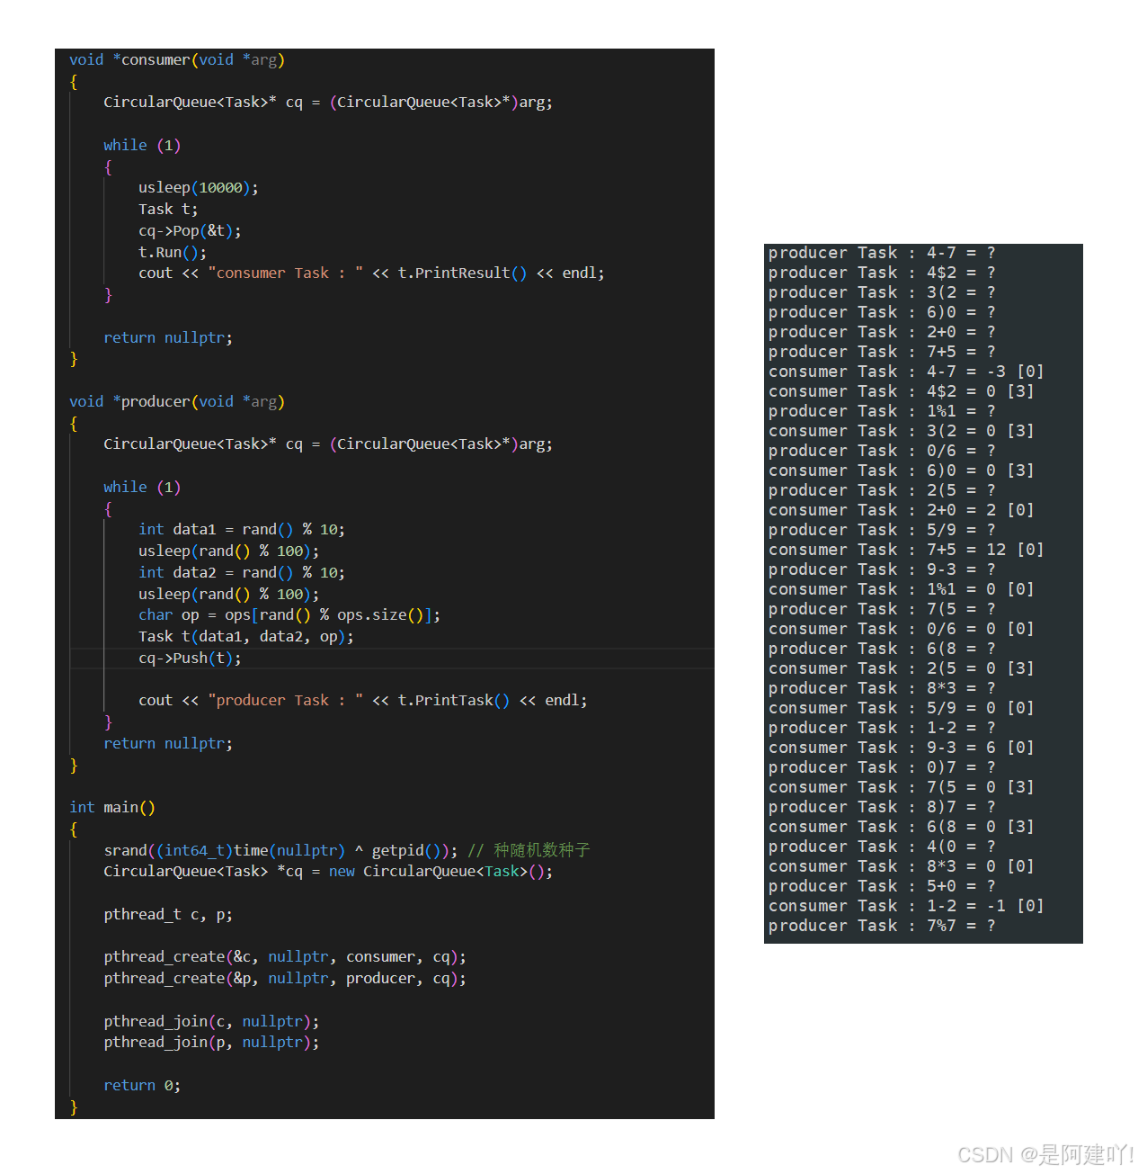Click the 't.Run();' statement
This screenshot has height=1174, width=1138.
173,252
